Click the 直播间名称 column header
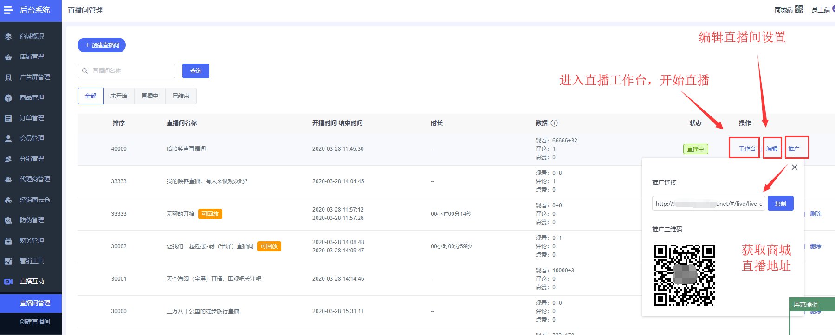Screen dimensions: 835x335 [181, 123]
